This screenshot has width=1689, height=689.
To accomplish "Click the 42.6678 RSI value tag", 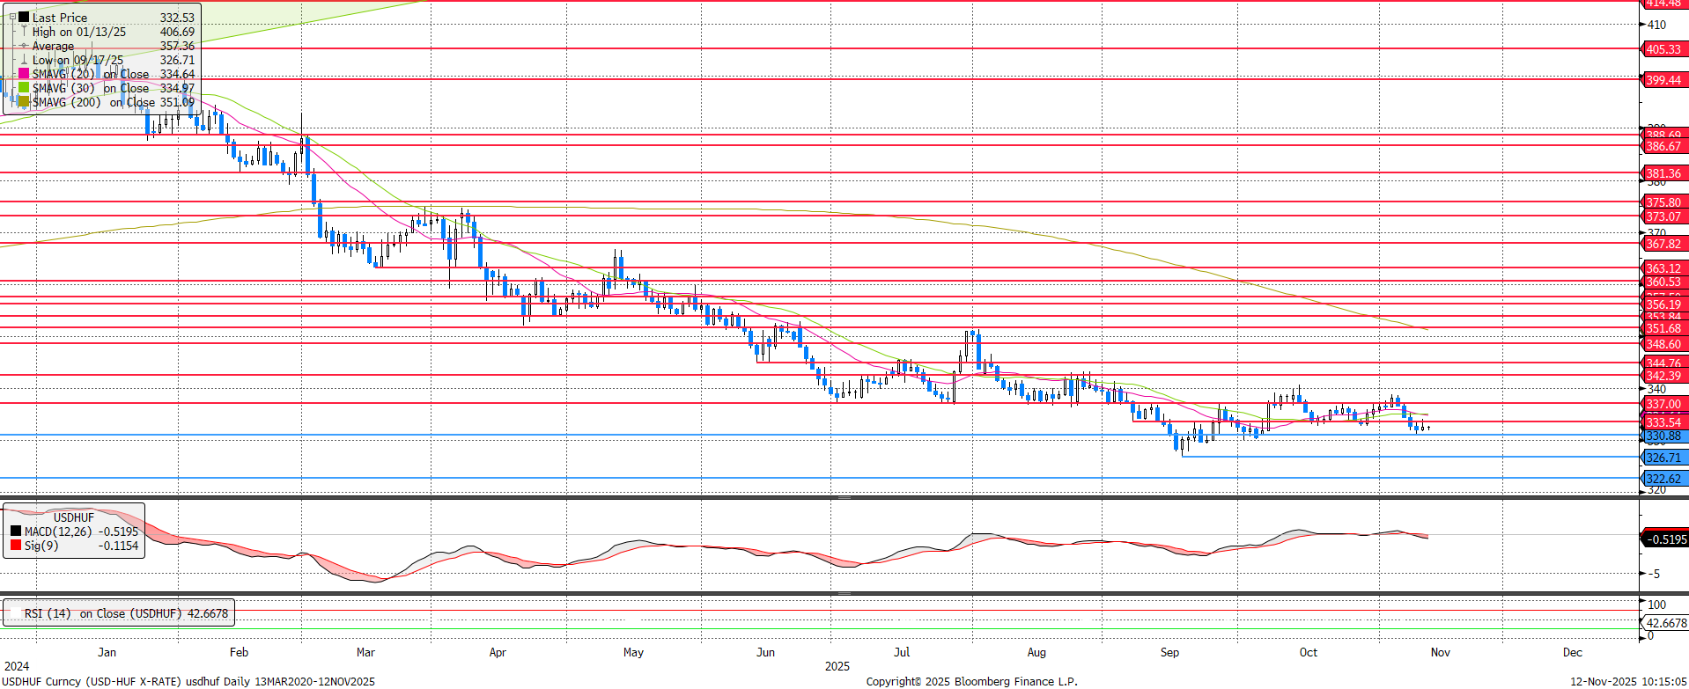I will [x=1665, y=623].
